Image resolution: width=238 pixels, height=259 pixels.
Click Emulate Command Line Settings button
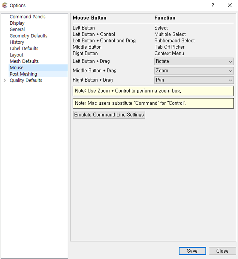pyautogui.click(x=109, y=115)
